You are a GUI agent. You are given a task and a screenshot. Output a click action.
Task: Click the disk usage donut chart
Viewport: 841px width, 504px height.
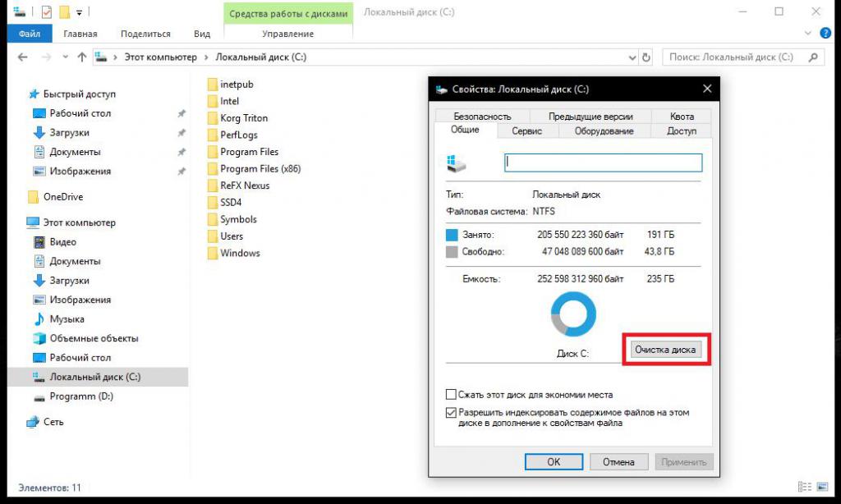coord(572,314)
